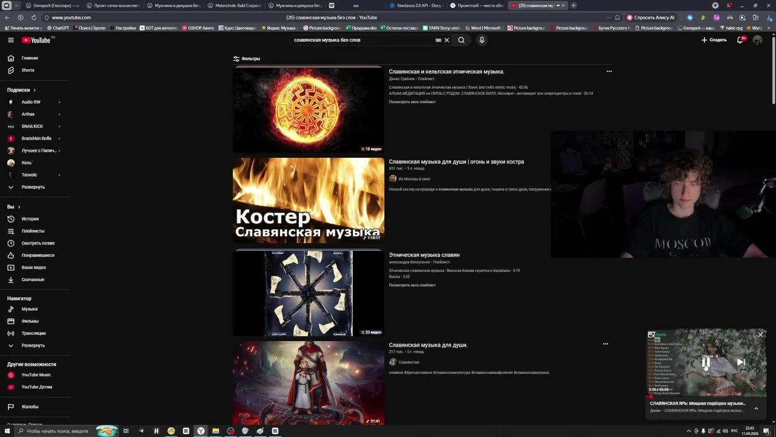
Task: Open Shorts in sidebar
Action: point(28,70)
